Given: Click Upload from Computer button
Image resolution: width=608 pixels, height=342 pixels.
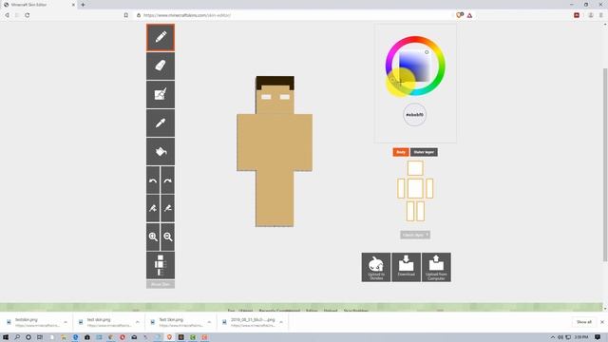Looking at the screenshot, I should pos(436,267).
